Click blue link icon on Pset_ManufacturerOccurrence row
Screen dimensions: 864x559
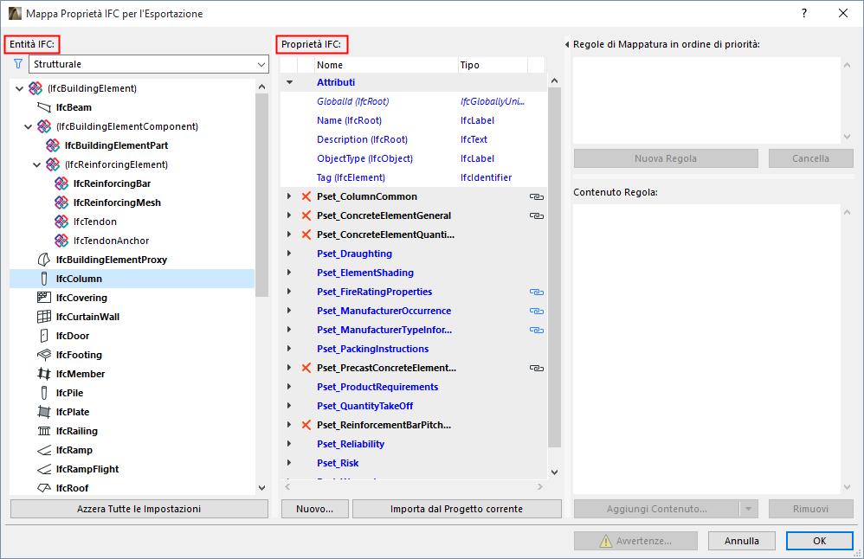tap(537, 311)
